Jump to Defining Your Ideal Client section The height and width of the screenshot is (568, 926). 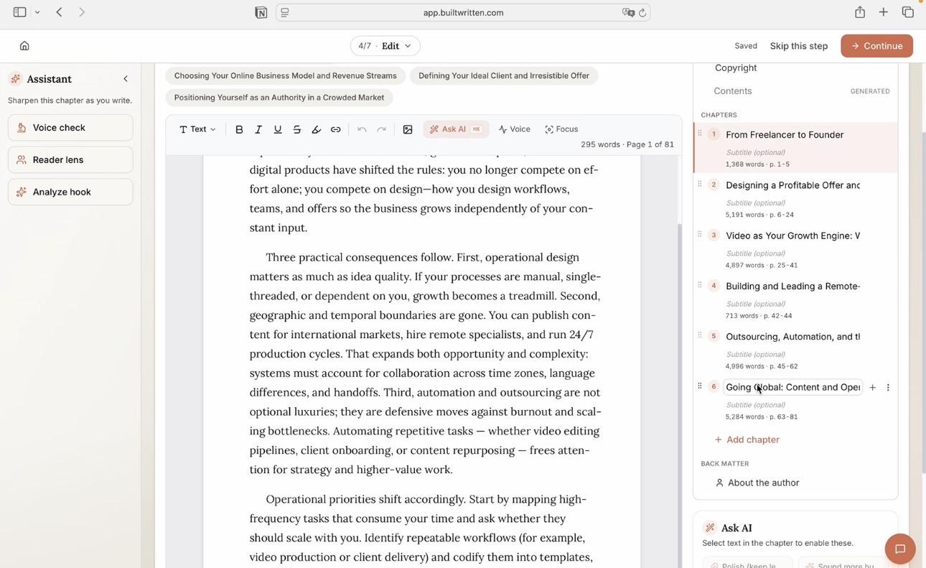pos(504,76)
